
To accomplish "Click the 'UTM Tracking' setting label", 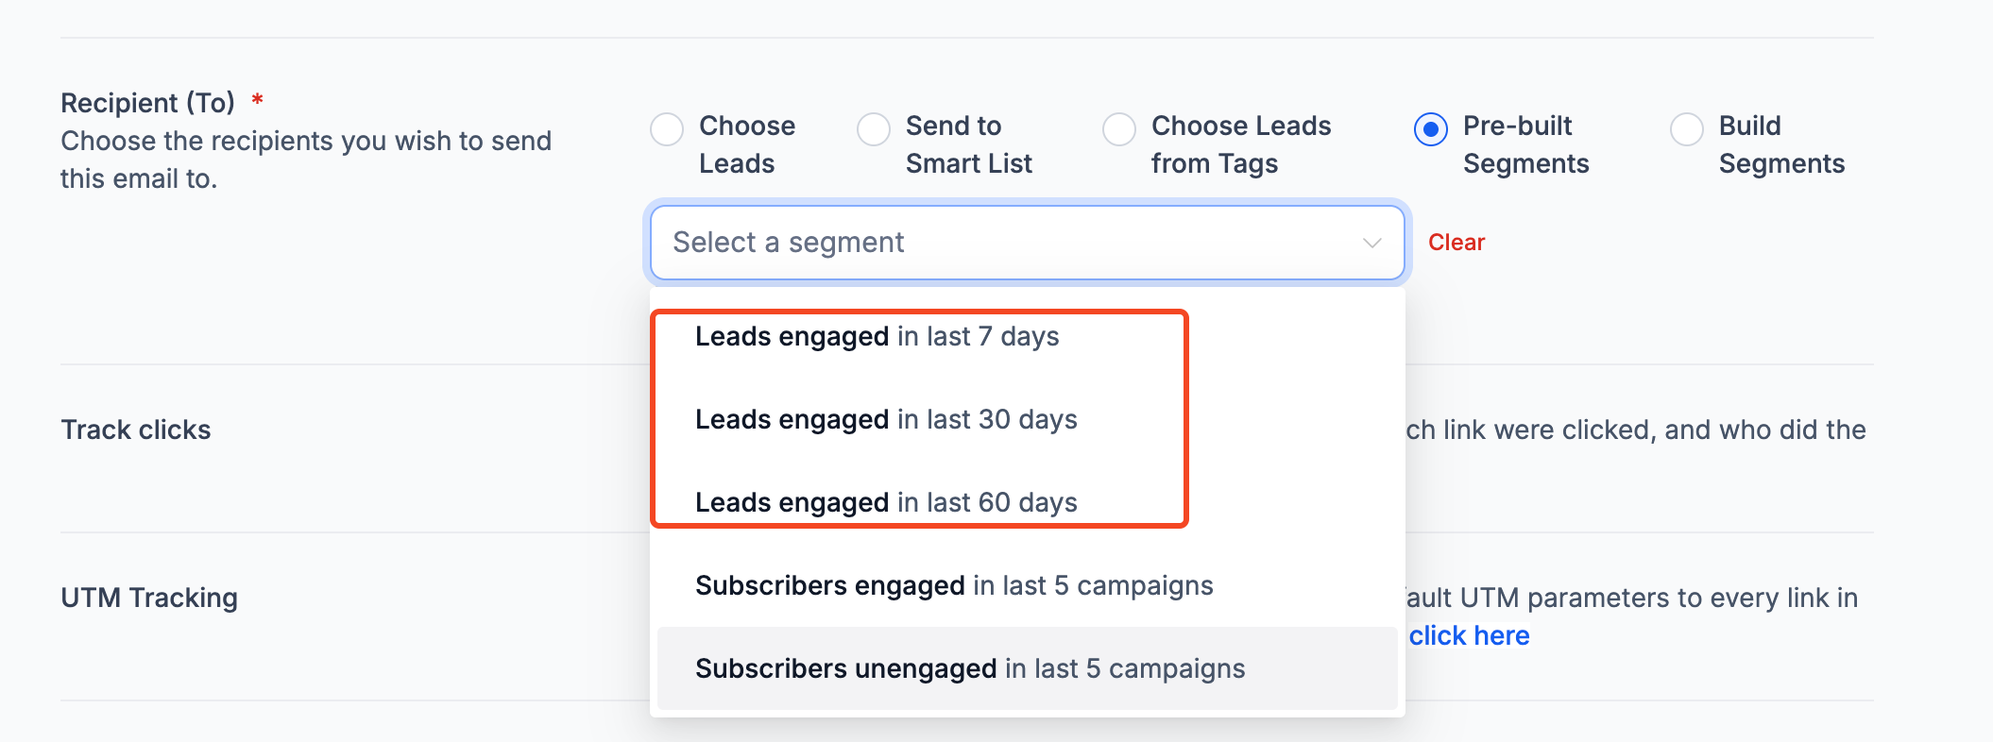I will (x=149, y=599).
